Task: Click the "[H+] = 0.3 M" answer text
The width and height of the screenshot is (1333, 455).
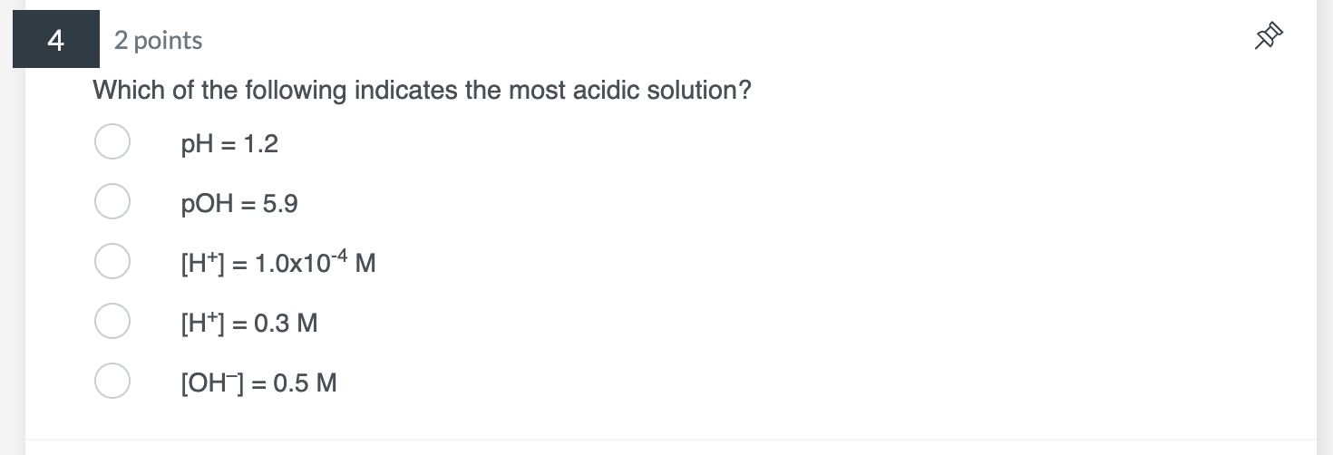Action: (249, 324)
